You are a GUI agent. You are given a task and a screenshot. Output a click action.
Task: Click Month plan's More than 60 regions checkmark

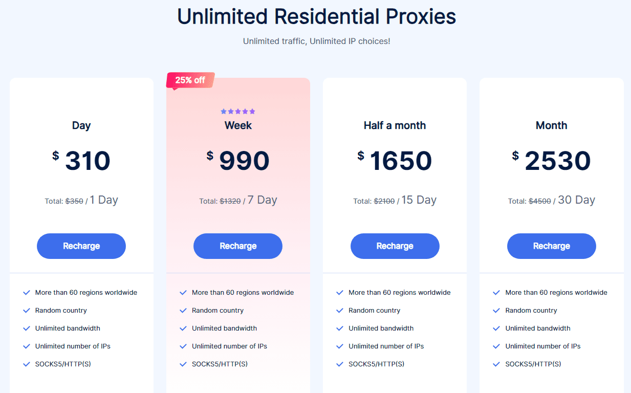496,293
